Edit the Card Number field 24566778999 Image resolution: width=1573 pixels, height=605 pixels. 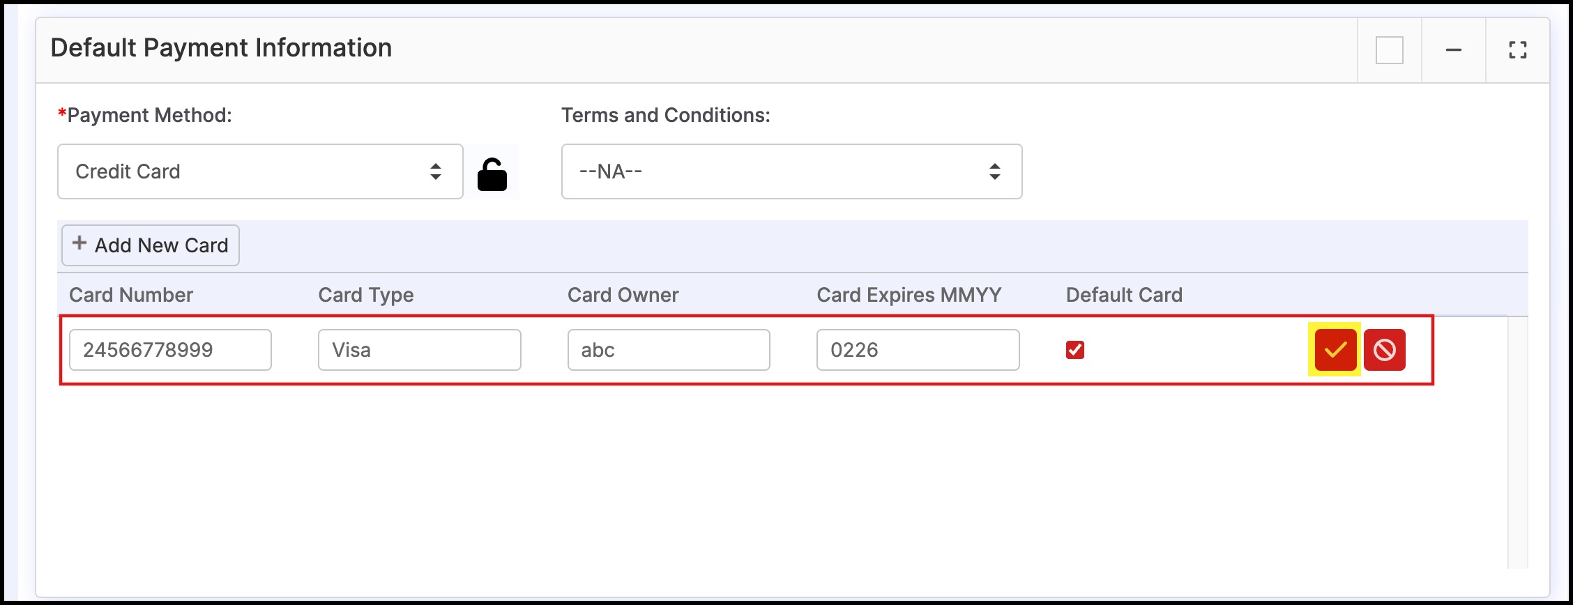170,350
